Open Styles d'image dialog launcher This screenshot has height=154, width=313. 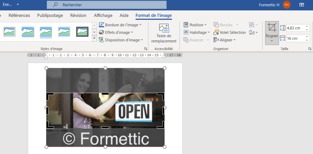pos(146,49)
